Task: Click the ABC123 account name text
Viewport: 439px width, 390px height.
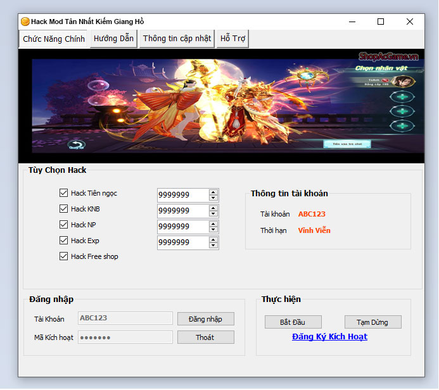Action: (312, 214)
